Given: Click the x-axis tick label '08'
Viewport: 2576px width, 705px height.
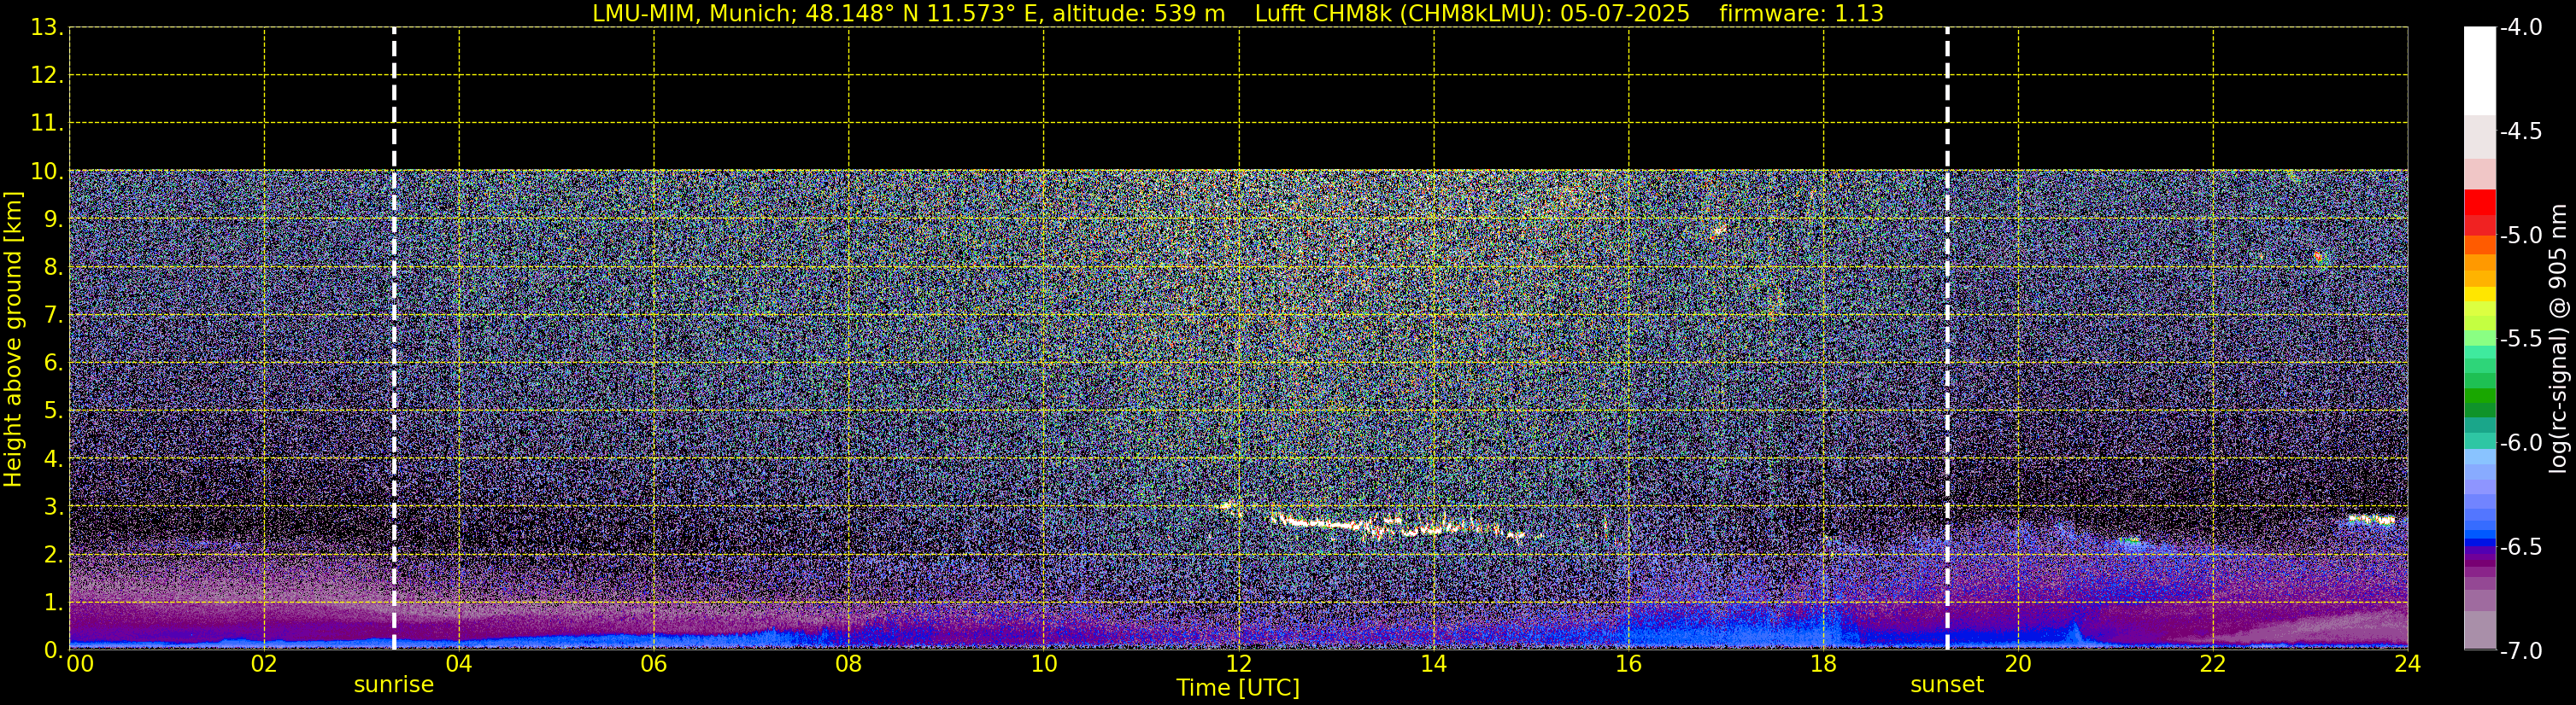Looking at the screenshot, I should pyautogui.click(x=849, y=664).
